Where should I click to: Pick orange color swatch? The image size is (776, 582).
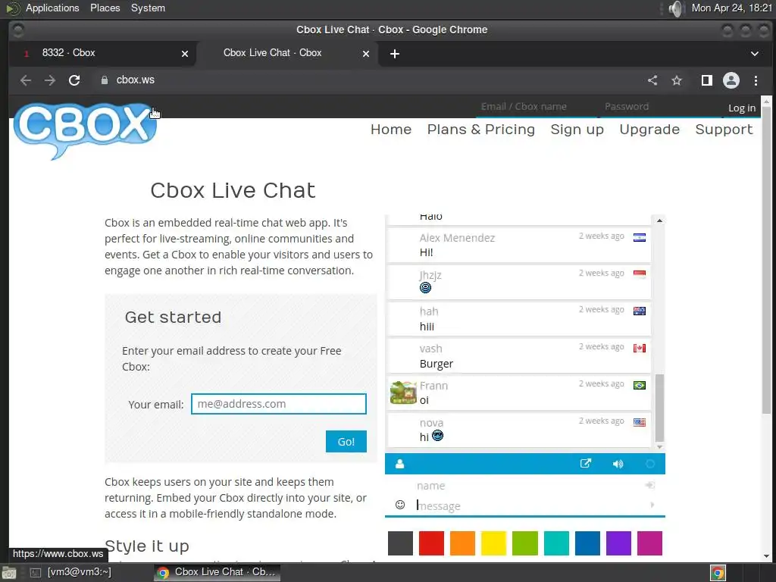point(463,543)
